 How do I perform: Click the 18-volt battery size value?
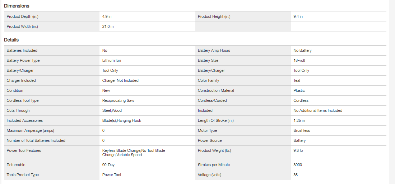click(299, 60)
